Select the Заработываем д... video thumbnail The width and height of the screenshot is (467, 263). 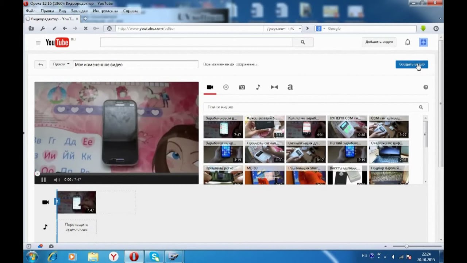coord(223,127)
